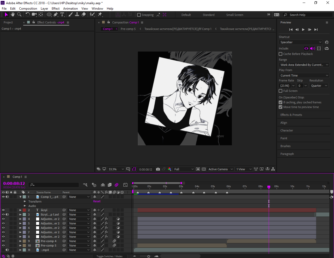Open the Animation menu
The image size is (334, 258).
(71, 9)
